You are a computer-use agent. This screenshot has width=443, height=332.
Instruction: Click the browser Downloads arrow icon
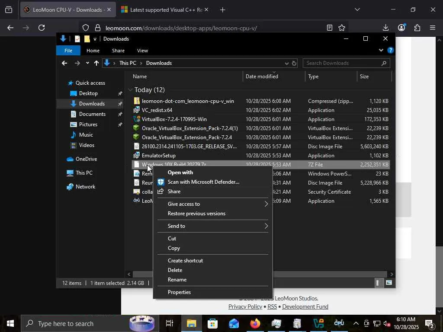coord(385,28)
